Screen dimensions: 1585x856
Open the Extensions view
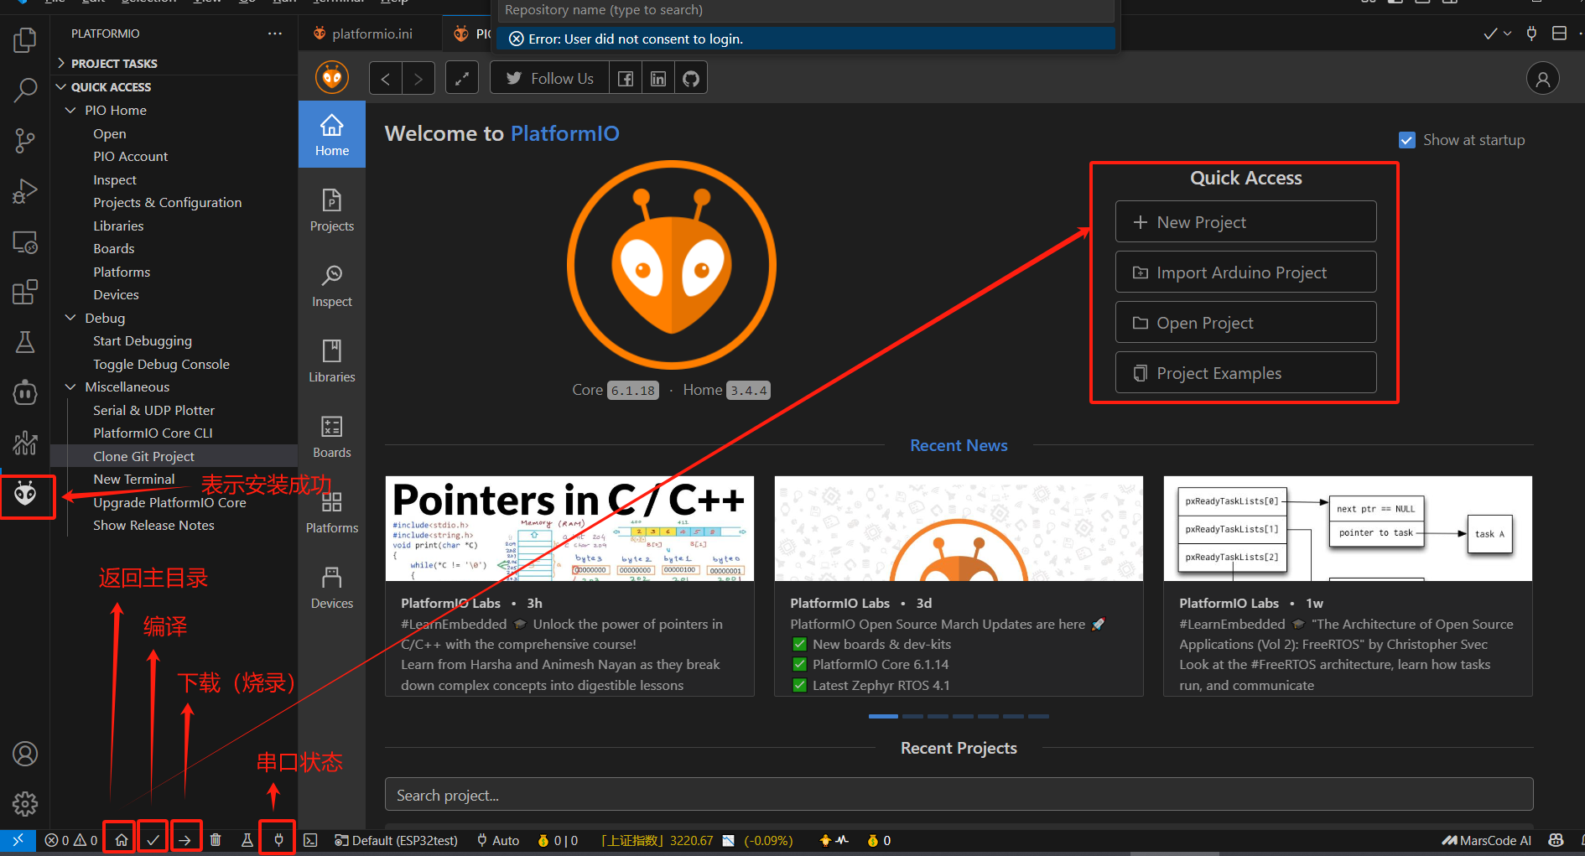click(25, 292)
